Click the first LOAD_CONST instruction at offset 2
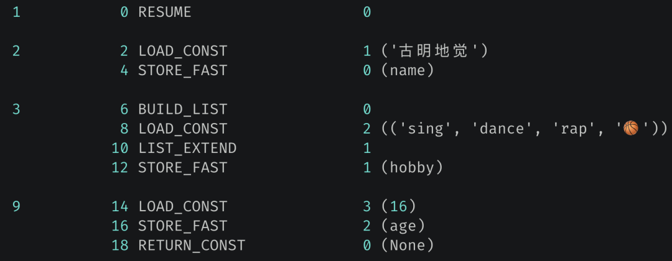The image size is (672, 261). click(x=182, y=52)
